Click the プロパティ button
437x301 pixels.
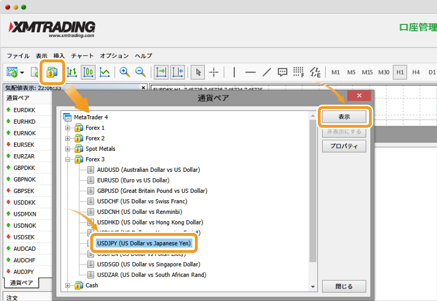pyautogui.click(x=344, y=146)
